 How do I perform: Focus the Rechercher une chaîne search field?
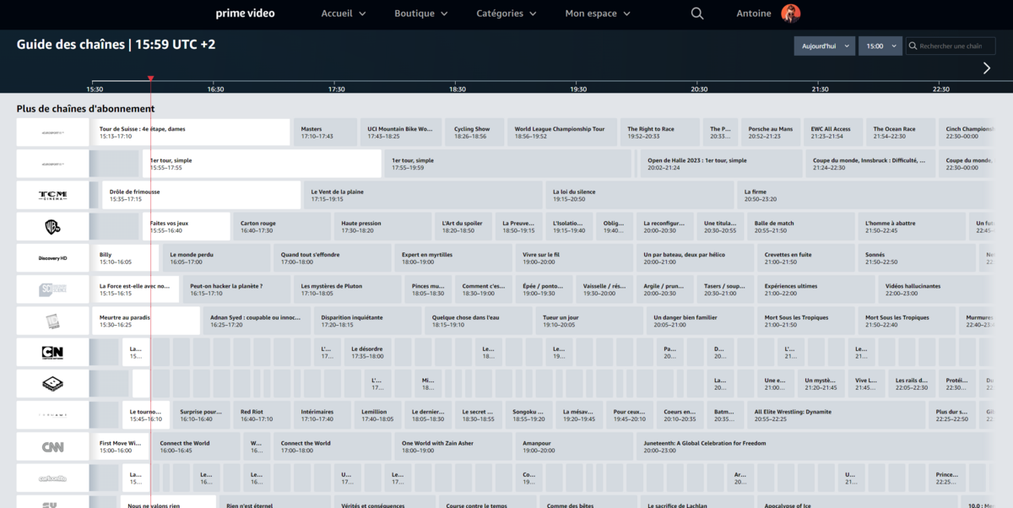(x=951, y=46)
